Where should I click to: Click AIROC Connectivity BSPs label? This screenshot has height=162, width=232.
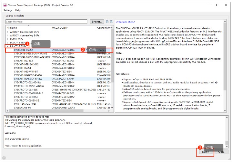[x=25, y=35]
